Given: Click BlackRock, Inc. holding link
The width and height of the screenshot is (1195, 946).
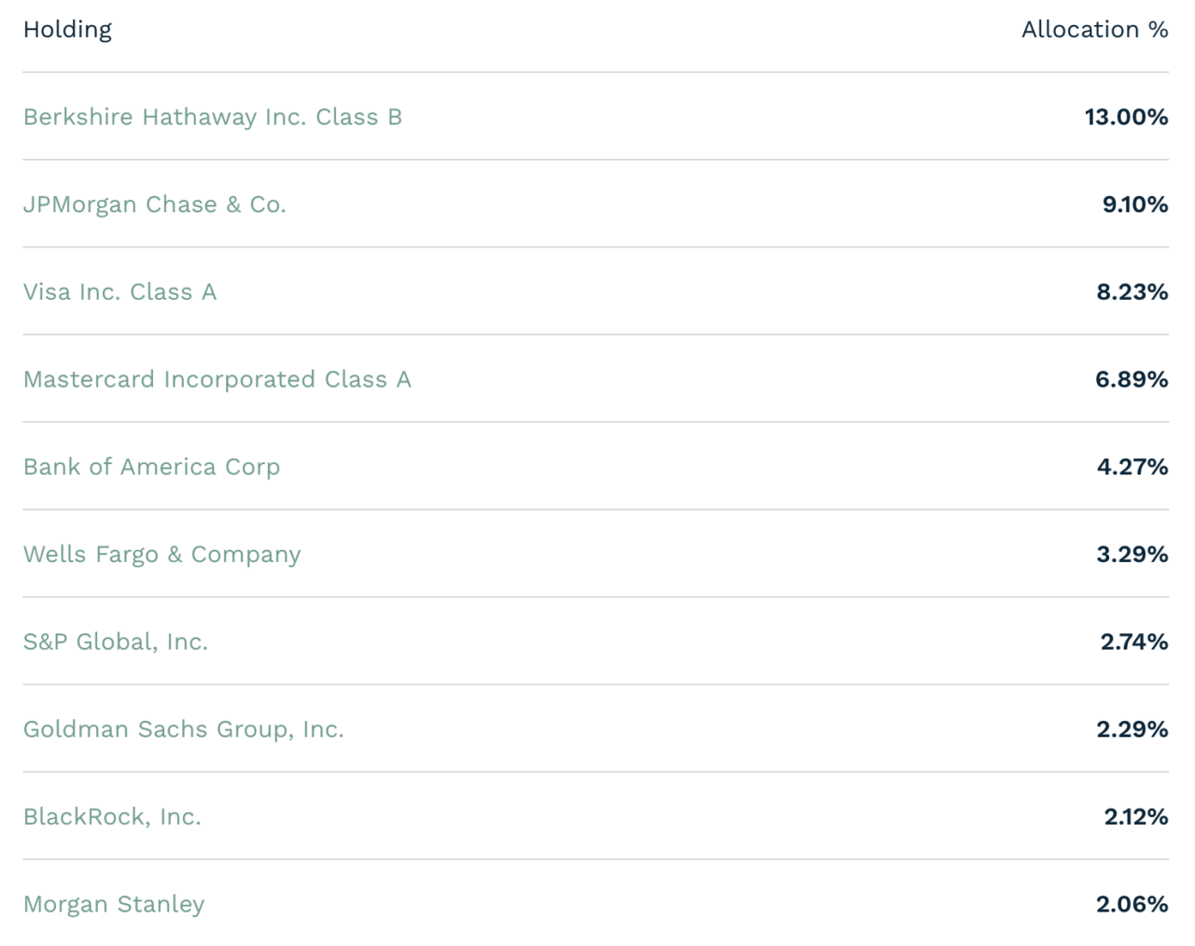Looking at the screenshot, I should click(x=113, y=817).
